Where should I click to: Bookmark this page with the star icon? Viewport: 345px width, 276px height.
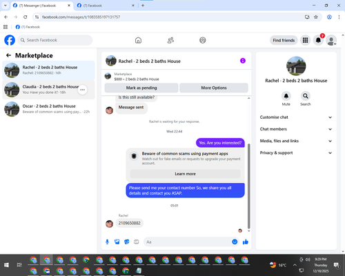click(316, 17)
